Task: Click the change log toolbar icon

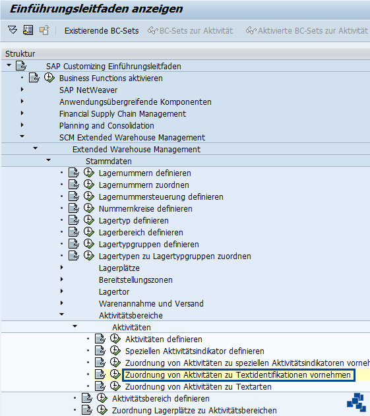Action: pos(44,30)
